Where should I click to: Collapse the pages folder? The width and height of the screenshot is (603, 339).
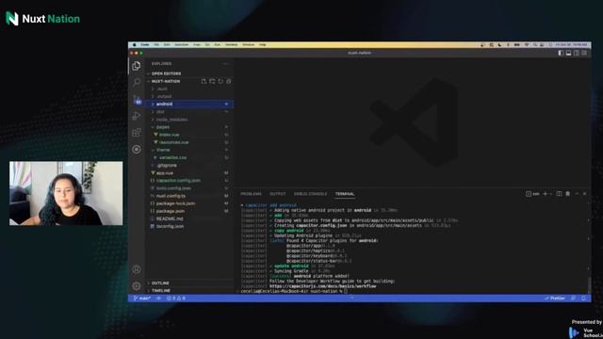pyautogui.click(x=188, y=127)
